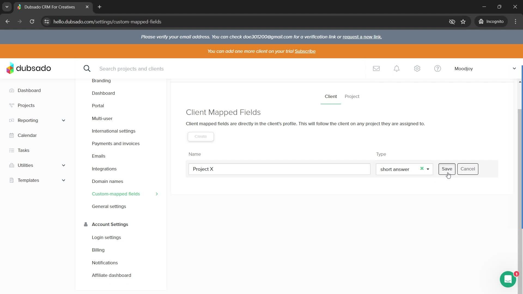Switch to the Project tab
The width and height of the screenshot is (523, 294).
pos(352,96)
